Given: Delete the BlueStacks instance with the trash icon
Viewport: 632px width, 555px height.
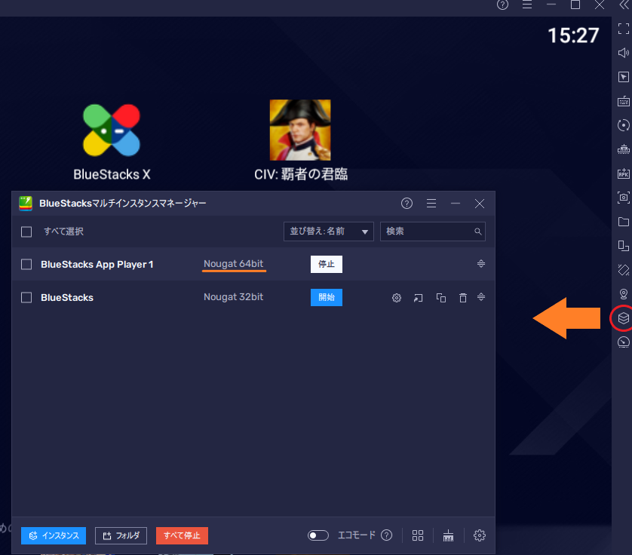Looking at the screenshot, I should [x=463, y=298].
